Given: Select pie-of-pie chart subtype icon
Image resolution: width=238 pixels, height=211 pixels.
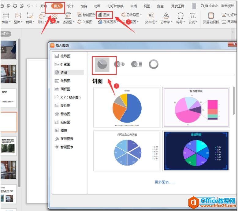Looking at the screenshot, I should (119, 64).
